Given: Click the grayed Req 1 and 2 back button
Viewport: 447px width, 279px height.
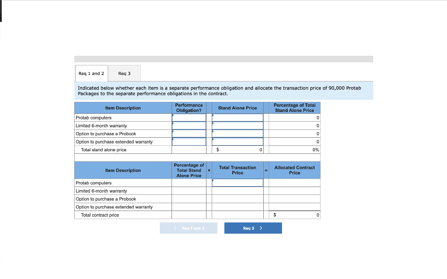Looking at the screenshot, I should click(x=188, y=228).
